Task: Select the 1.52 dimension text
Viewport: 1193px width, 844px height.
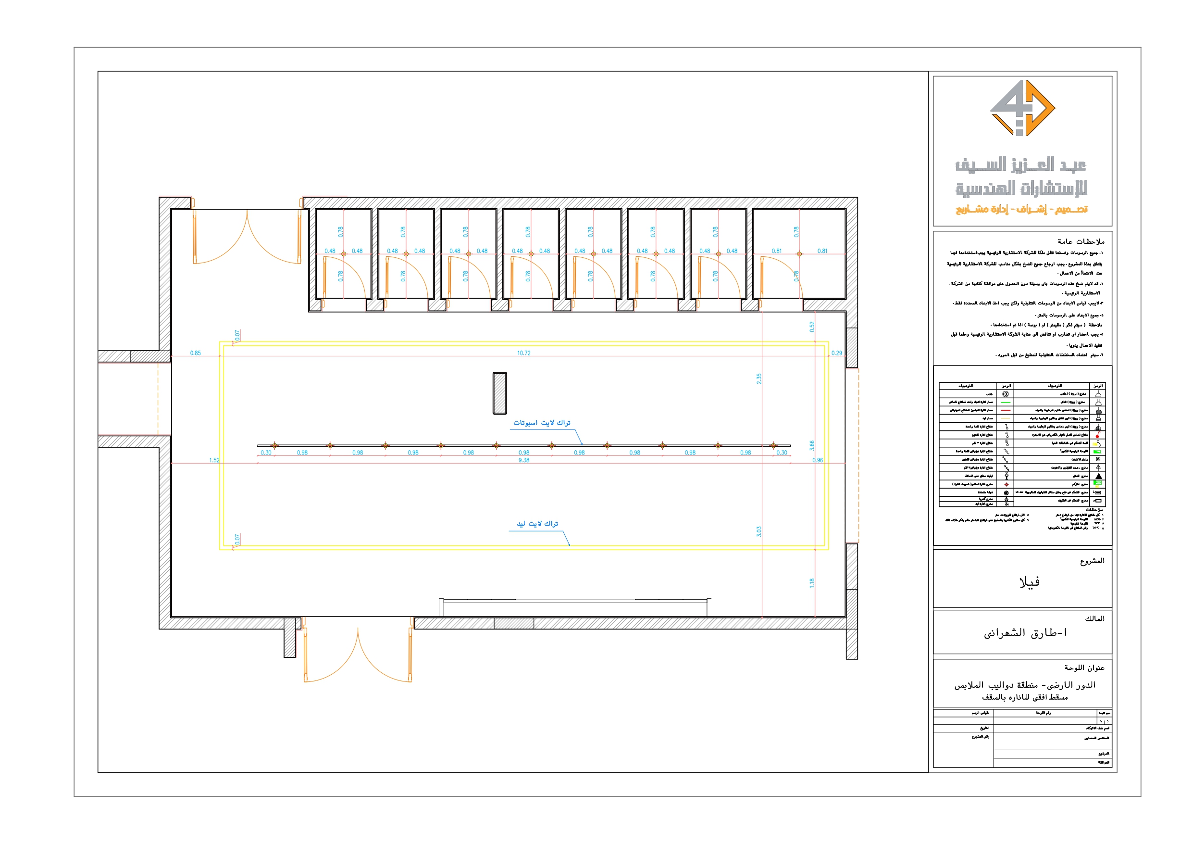Action: [214, 460]
